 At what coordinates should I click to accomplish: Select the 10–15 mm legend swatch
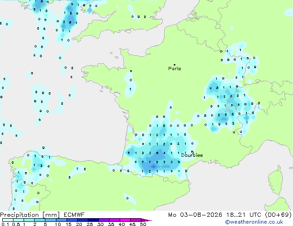(x=61, y=220)
